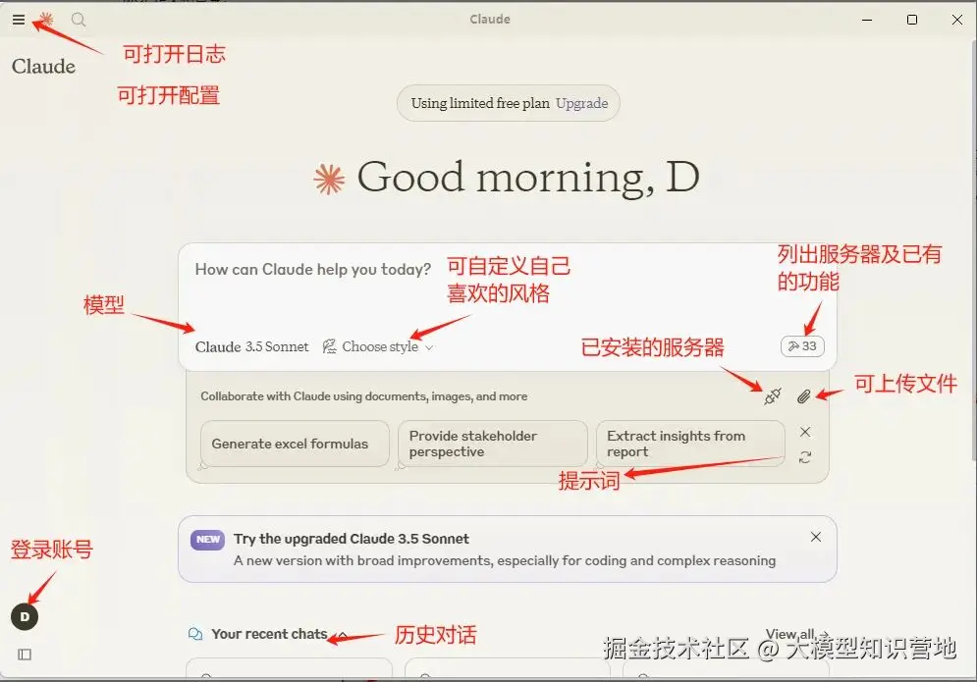Maximize the Claude window
Image resolution: width=977 pixels, height=682 pixels.
click(x=912, y=20)
